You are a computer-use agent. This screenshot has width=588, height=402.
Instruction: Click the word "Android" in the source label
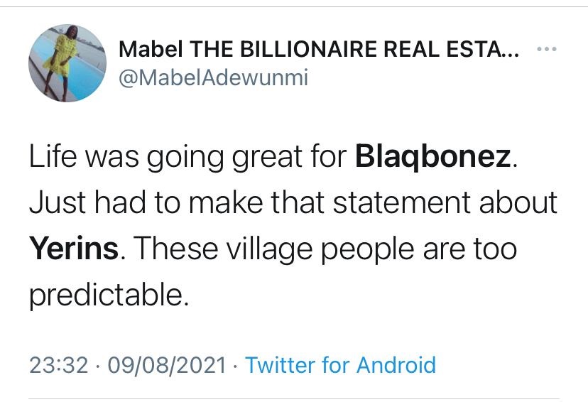(x=396, y=365)
